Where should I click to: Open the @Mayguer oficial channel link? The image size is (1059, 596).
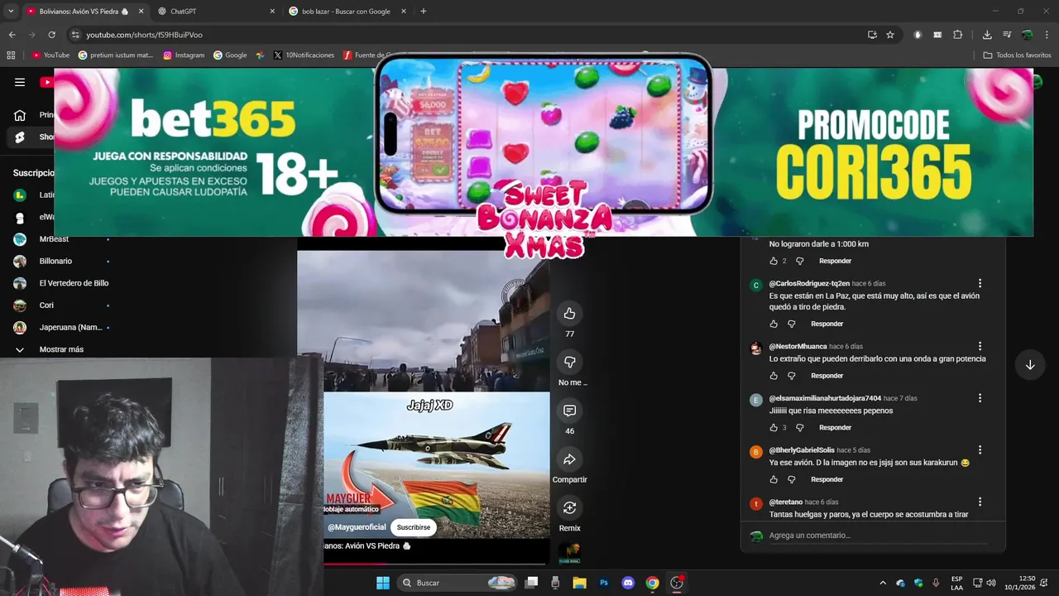357,527
